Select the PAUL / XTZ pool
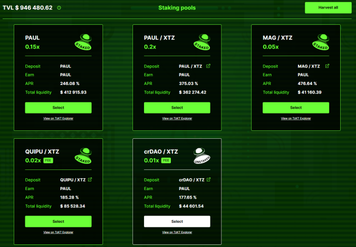Screen dimensions: 356x247 pos(177,108)
